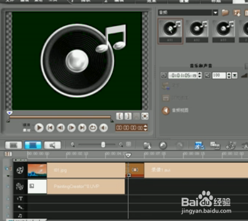Click the timeline zoom slider knob

pos(103,144)
